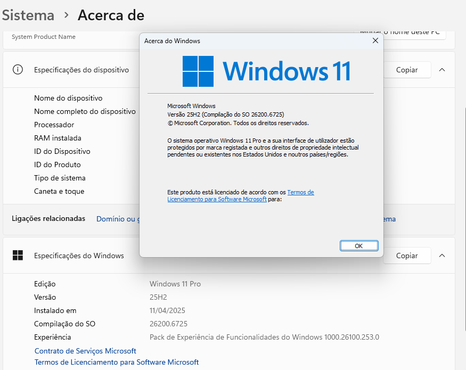Select the 'Windows 11 Pro' edition value
This screenshot has height=370, width=466.
[175, 284]
